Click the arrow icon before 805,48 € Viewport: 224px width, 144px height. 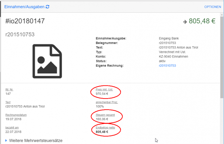point(185,22)
